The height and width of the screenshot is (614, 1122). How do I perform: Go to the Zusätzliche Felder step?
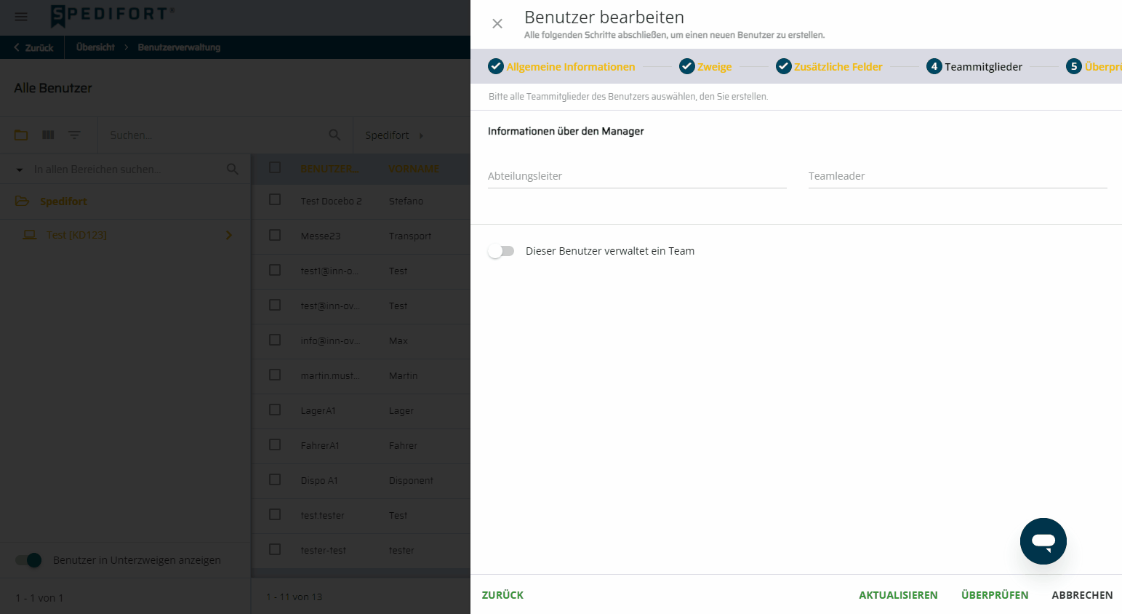tap(838, 67)
